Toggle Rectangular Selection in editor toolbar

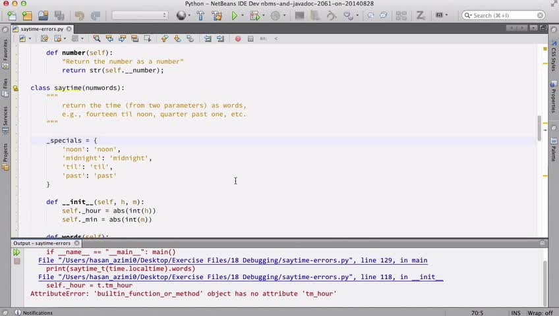147,38
